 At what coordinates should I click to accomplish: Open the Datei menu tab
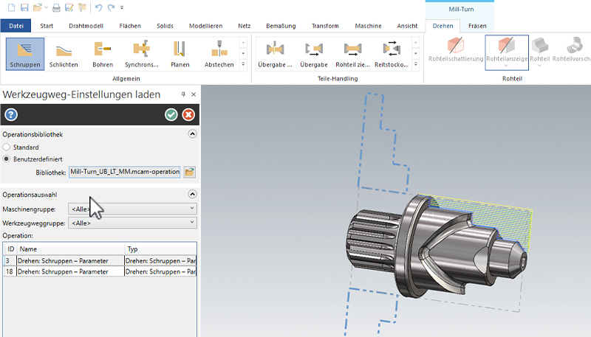point(16,26)
